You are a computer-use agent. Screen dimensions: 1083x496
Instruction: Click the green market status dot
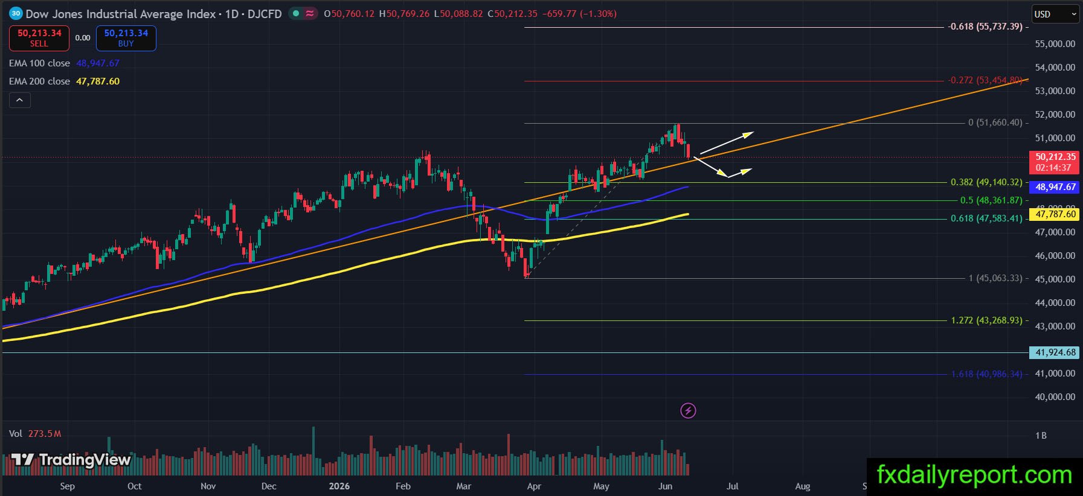(296, 13)
